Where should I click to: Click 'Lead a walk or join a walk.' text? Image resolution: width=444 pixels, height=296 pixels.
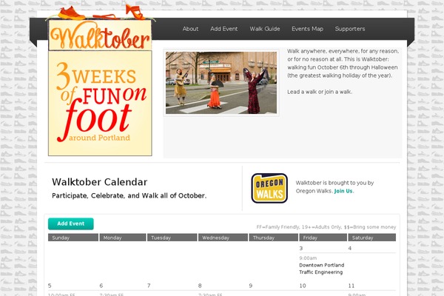pos(320,92)
